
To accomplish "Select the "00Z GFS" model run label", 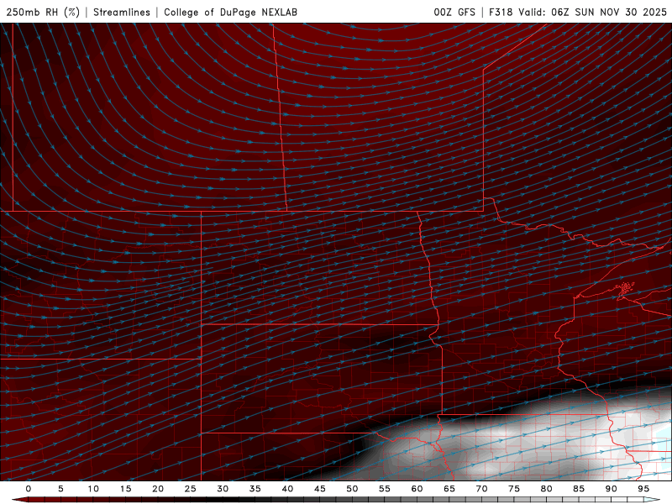I will pos(454,12).
